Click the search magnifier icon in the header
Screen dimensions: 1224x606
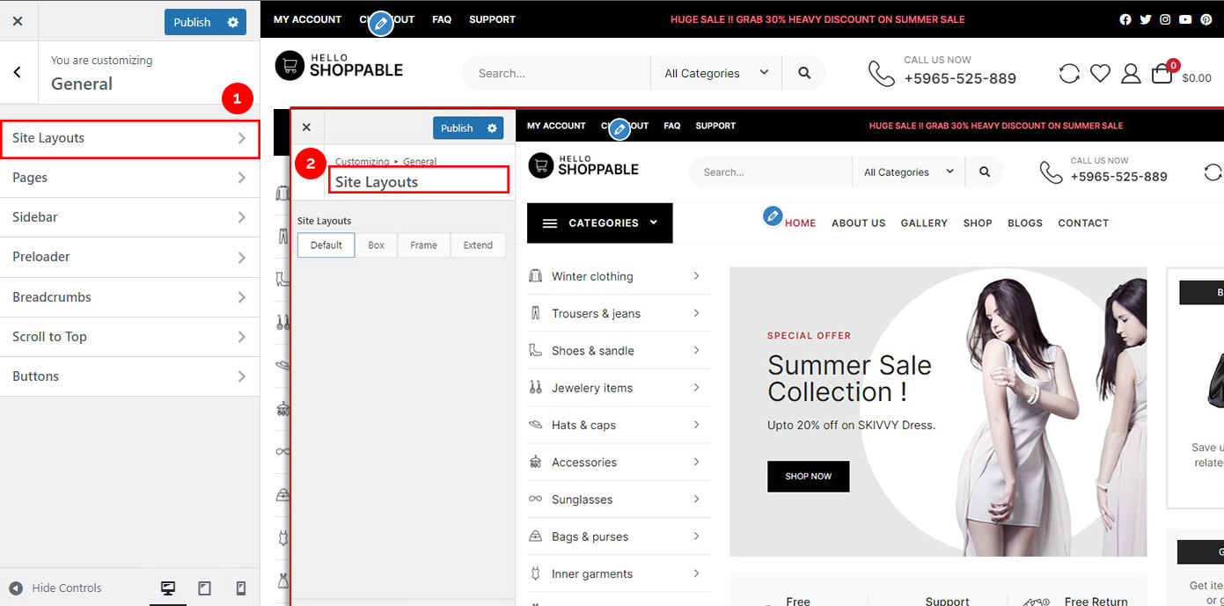pyautogui.click(x=803, y=73)
